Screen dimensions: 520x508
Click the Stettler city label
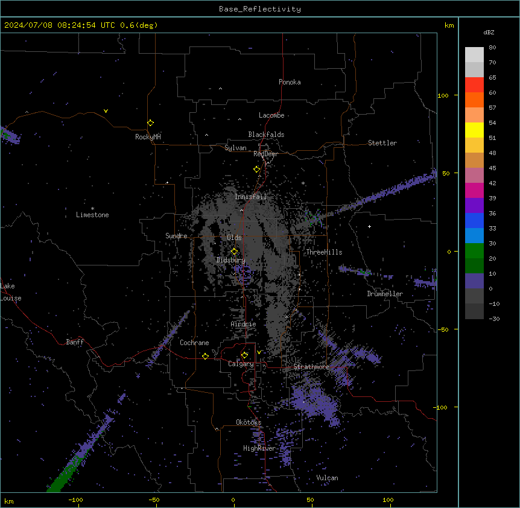[382, 143]
